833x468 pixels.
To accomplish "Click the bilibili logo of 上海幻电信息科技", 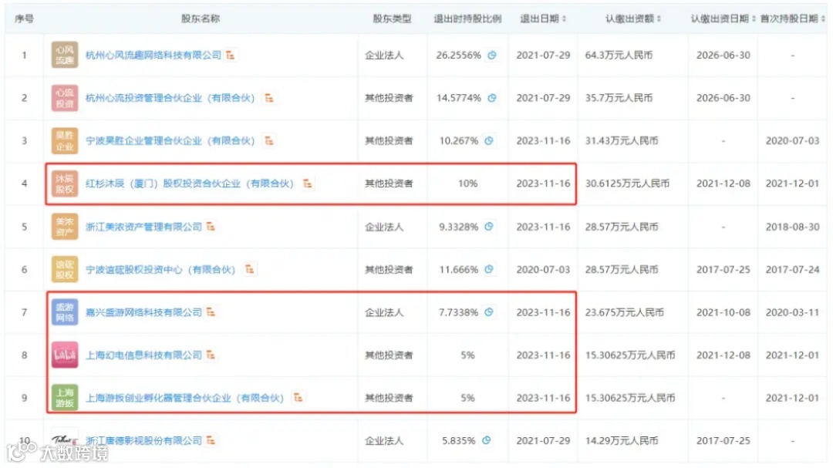I will [65, 355].
